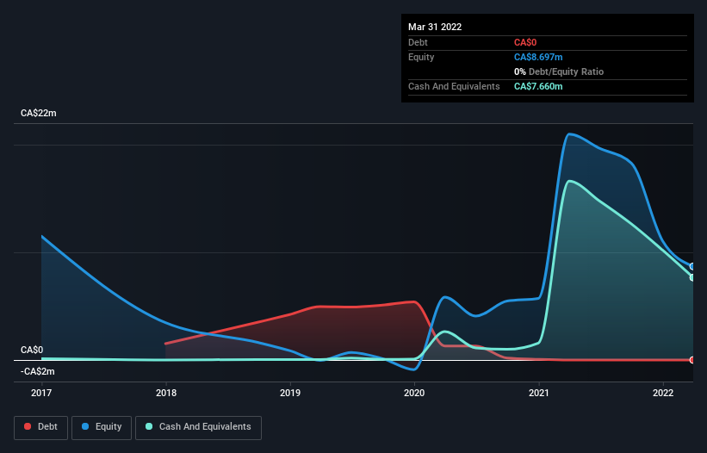Screen dimensions: 707x453
Task: Click the 0% Debt/Equity Ratio text
Action: pos(559,71)
